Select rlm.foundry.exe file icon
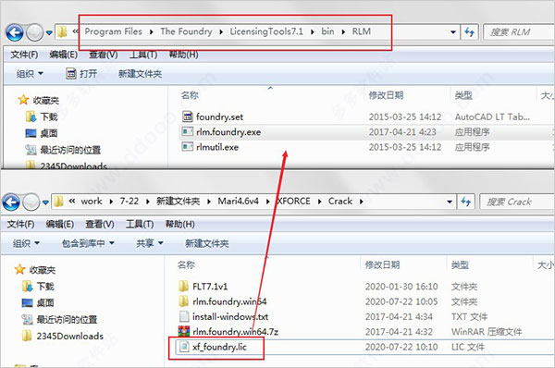This screenshot has height=368, width=555. tap(187, 131)
